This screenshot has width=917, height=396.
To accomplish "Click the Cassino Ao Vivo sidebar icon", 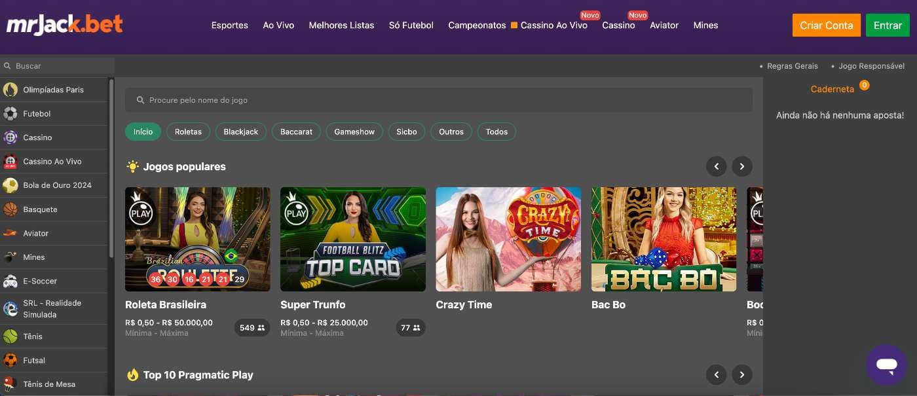I will (10, 162).
